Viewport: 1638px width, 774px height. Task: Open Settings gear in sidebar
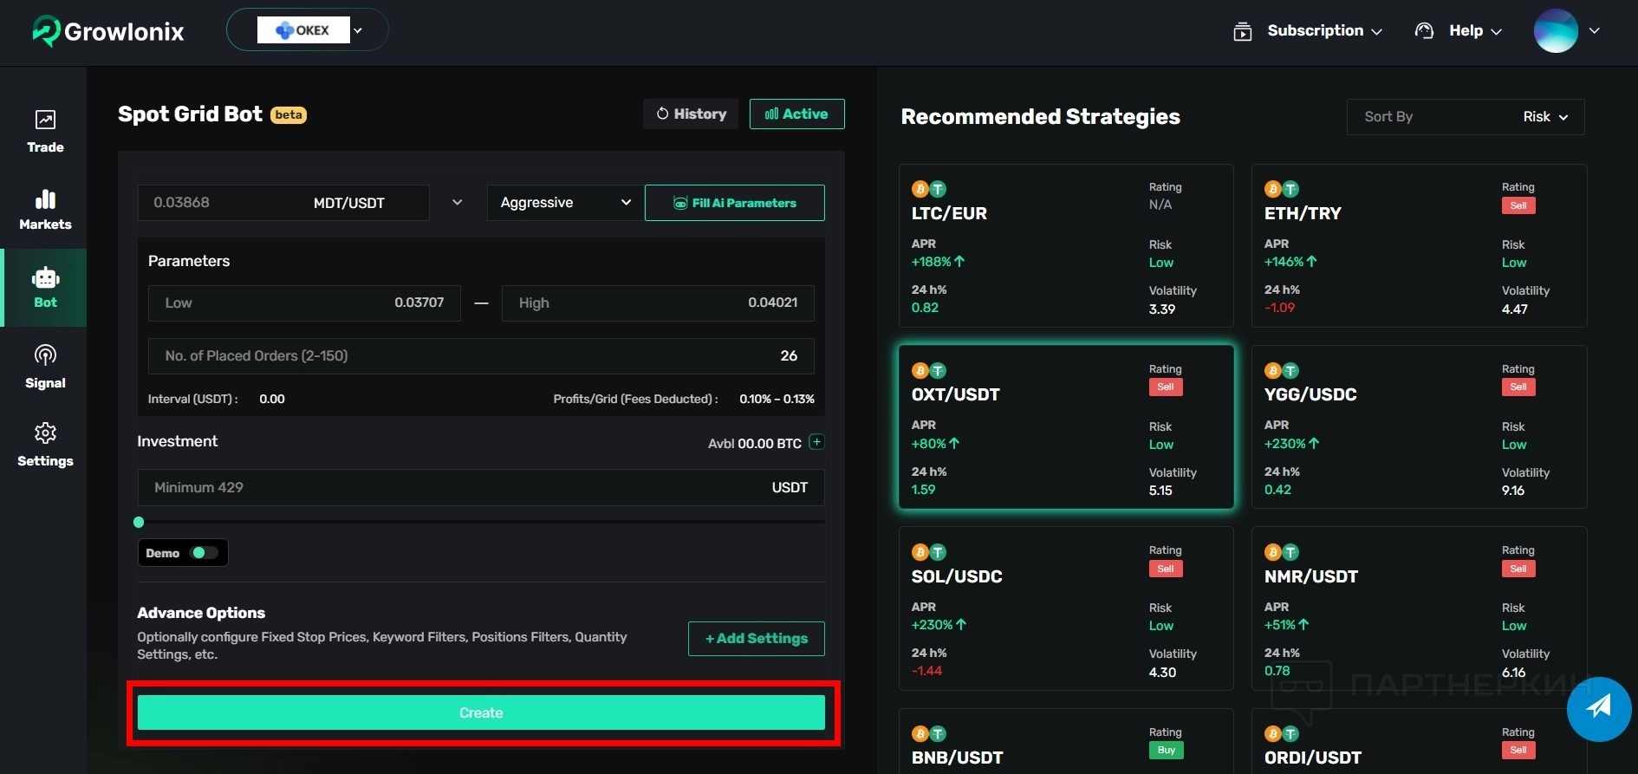(x=45, y=444)
